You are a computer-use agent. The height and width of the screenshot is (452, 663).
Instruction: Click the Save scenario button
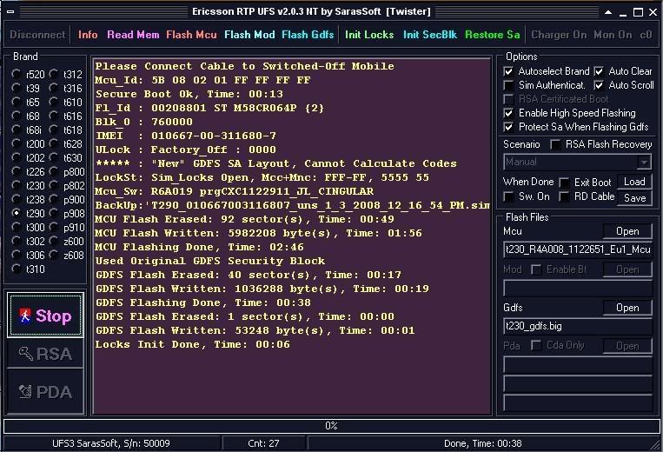click(634, 197)
